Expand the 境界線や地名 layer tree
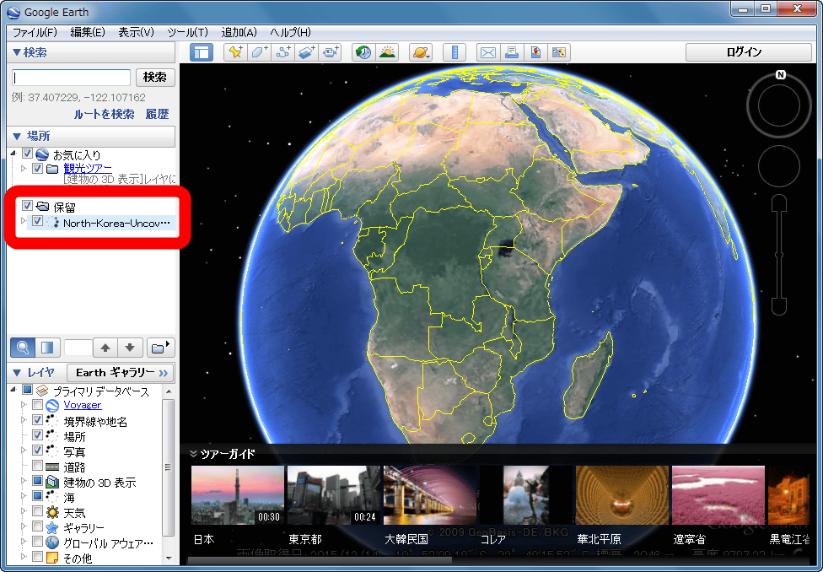Viewport: 823px width, 572px height. pos(23,420)
